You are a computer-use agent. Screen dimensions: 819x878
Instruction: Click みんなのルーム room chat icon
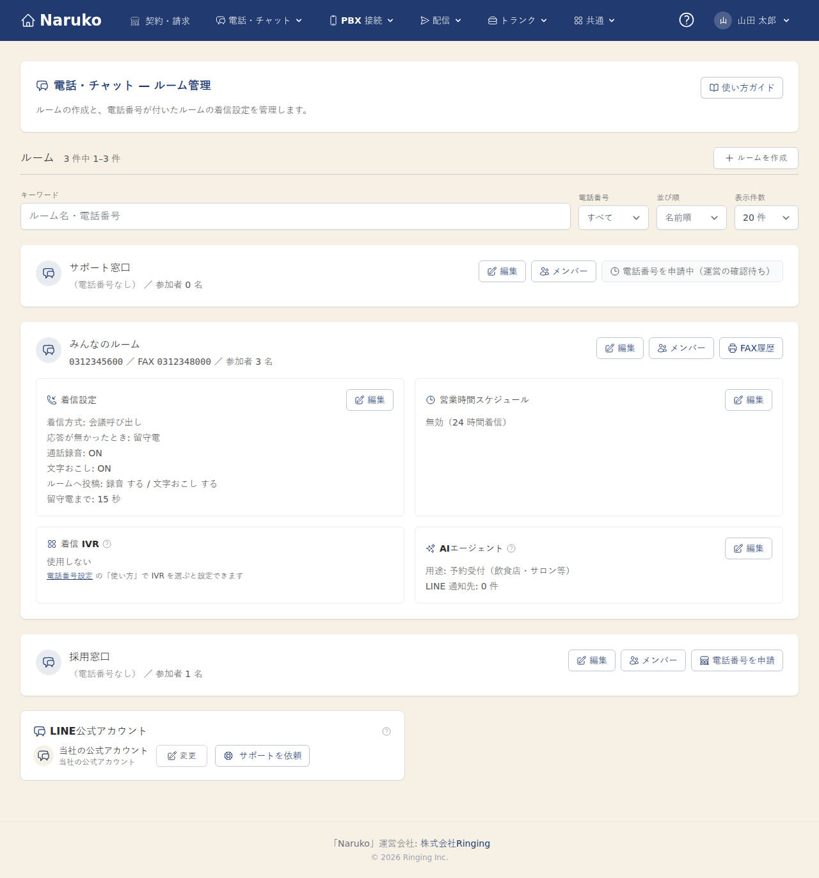pos(49,350)
